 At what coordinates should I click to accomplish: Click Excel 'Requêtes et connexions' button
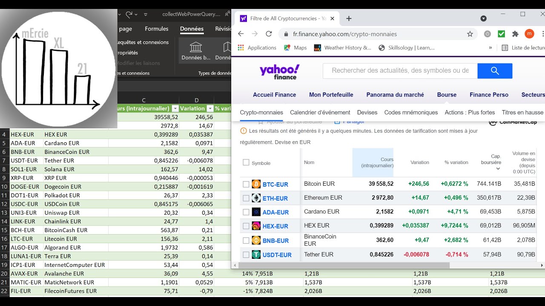[x=143, y=42]
